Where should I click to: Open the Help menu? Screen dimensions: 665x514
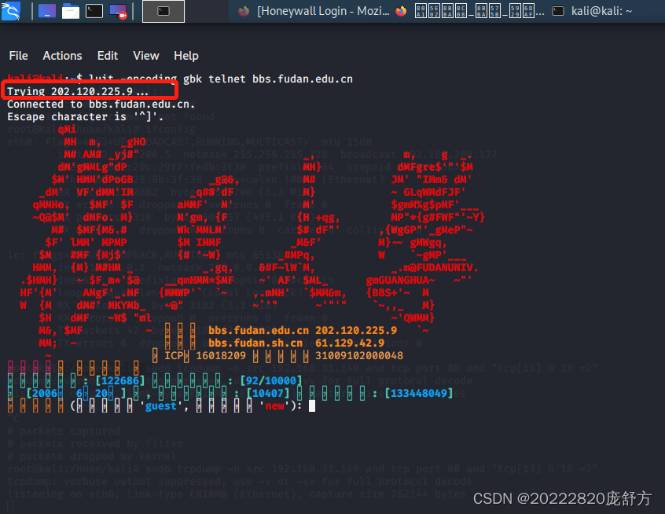click(186, 56)
